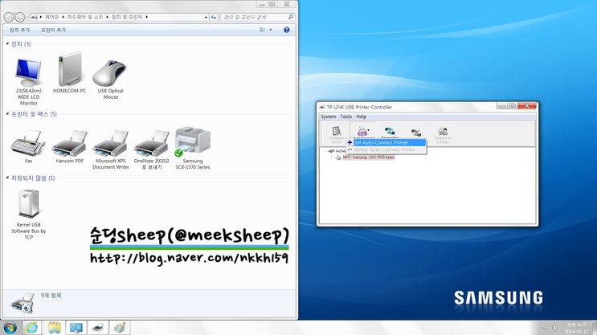Click the search magnifier icon
597x335 pixels.
291,17
